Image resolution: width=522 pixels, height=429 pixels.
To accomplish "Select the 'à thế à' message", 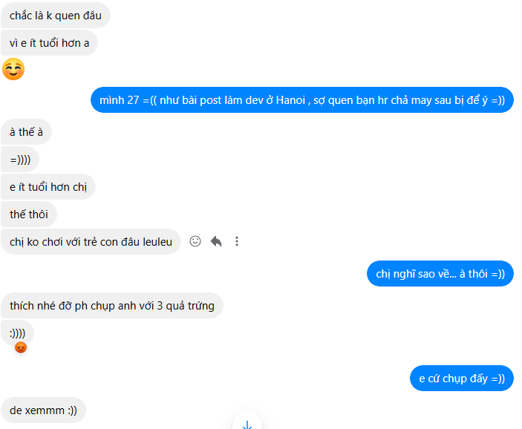I will (x=26, y=132).
